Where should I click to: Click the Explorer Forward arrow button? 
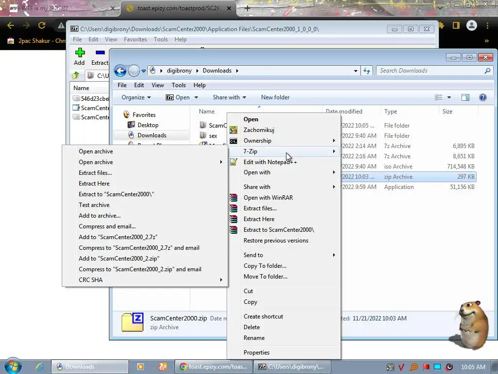point(134,71)
